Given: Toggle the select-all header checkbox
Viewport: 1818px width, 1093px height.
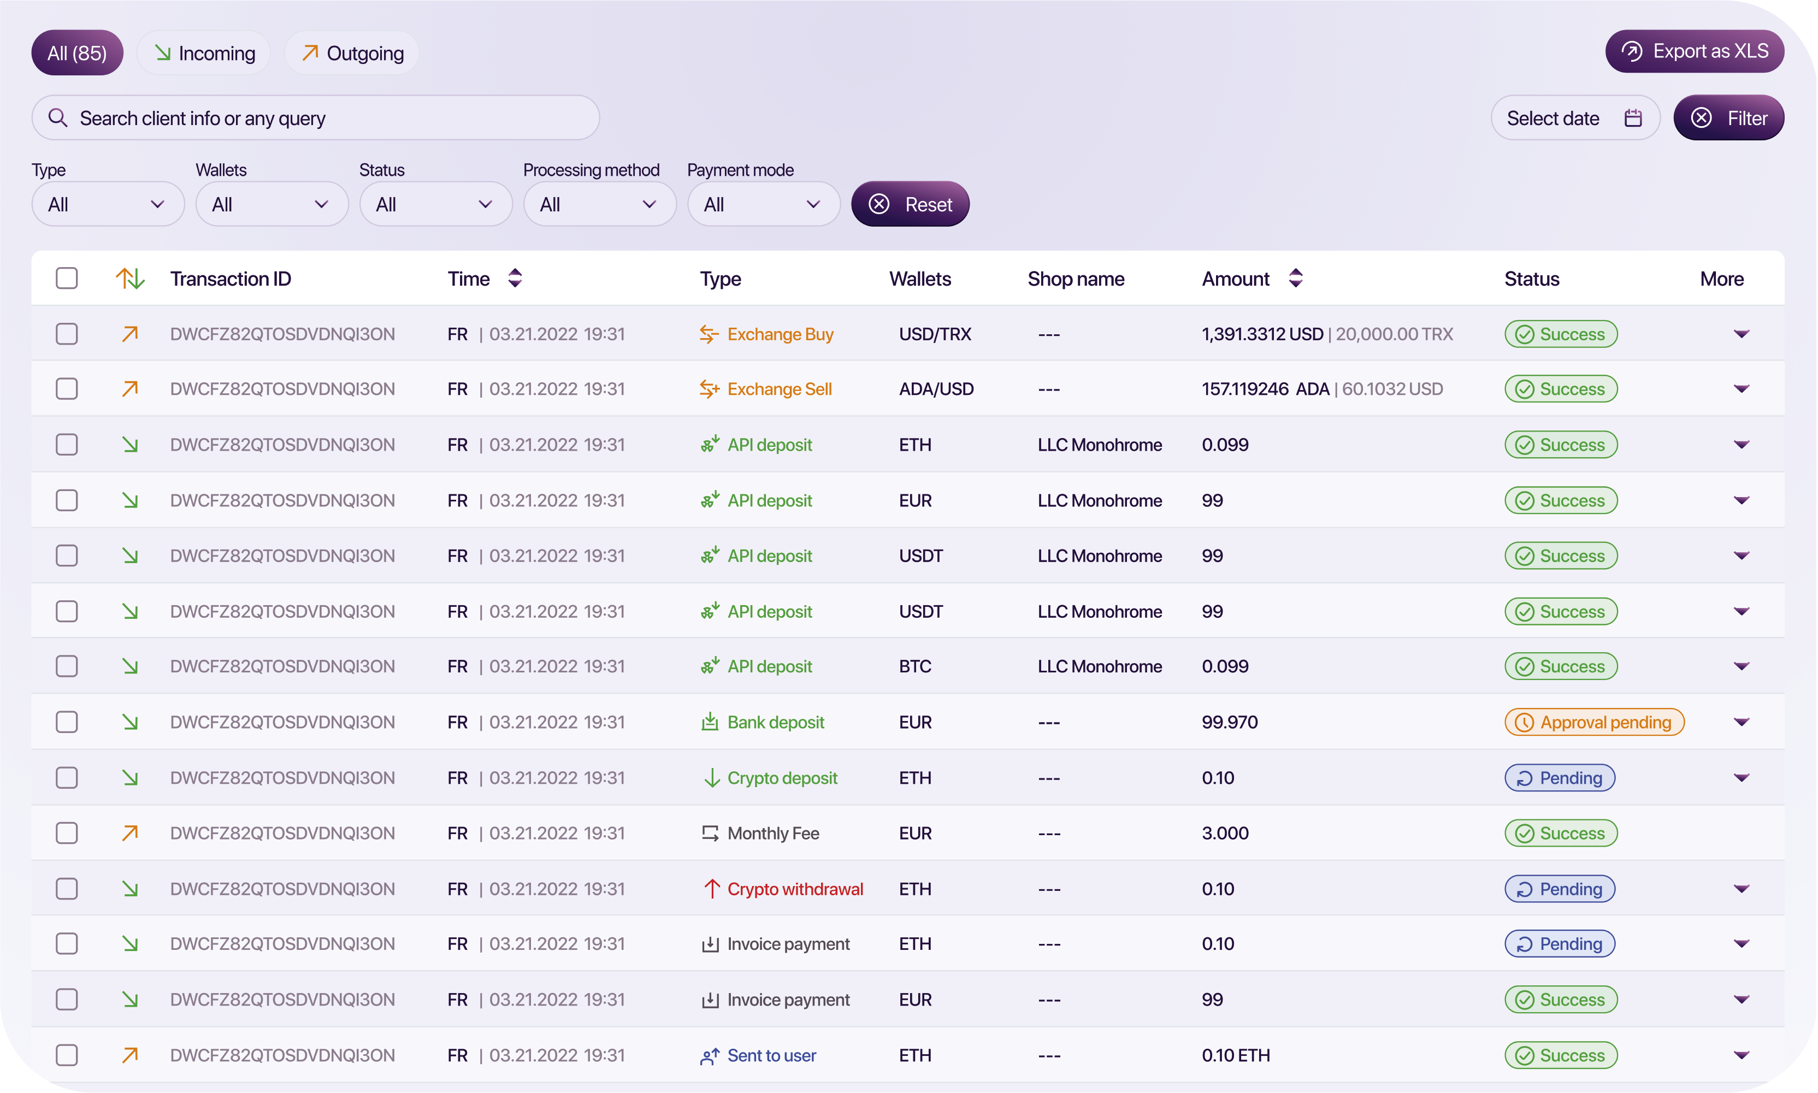Looking at the screenshot, I should (x=67, y=279).
